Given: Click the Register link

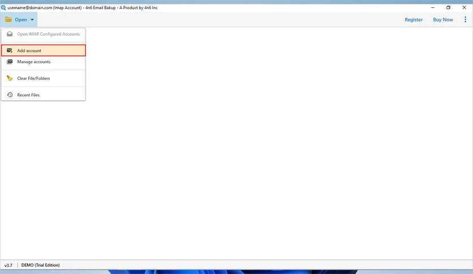Looking at the screenshot, I should 414,20.
